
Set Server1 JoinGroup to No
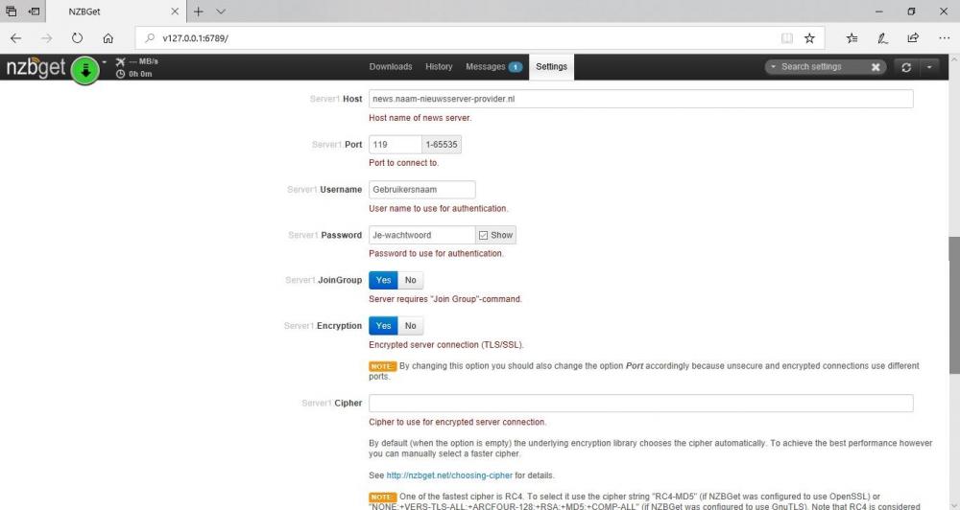410,280
